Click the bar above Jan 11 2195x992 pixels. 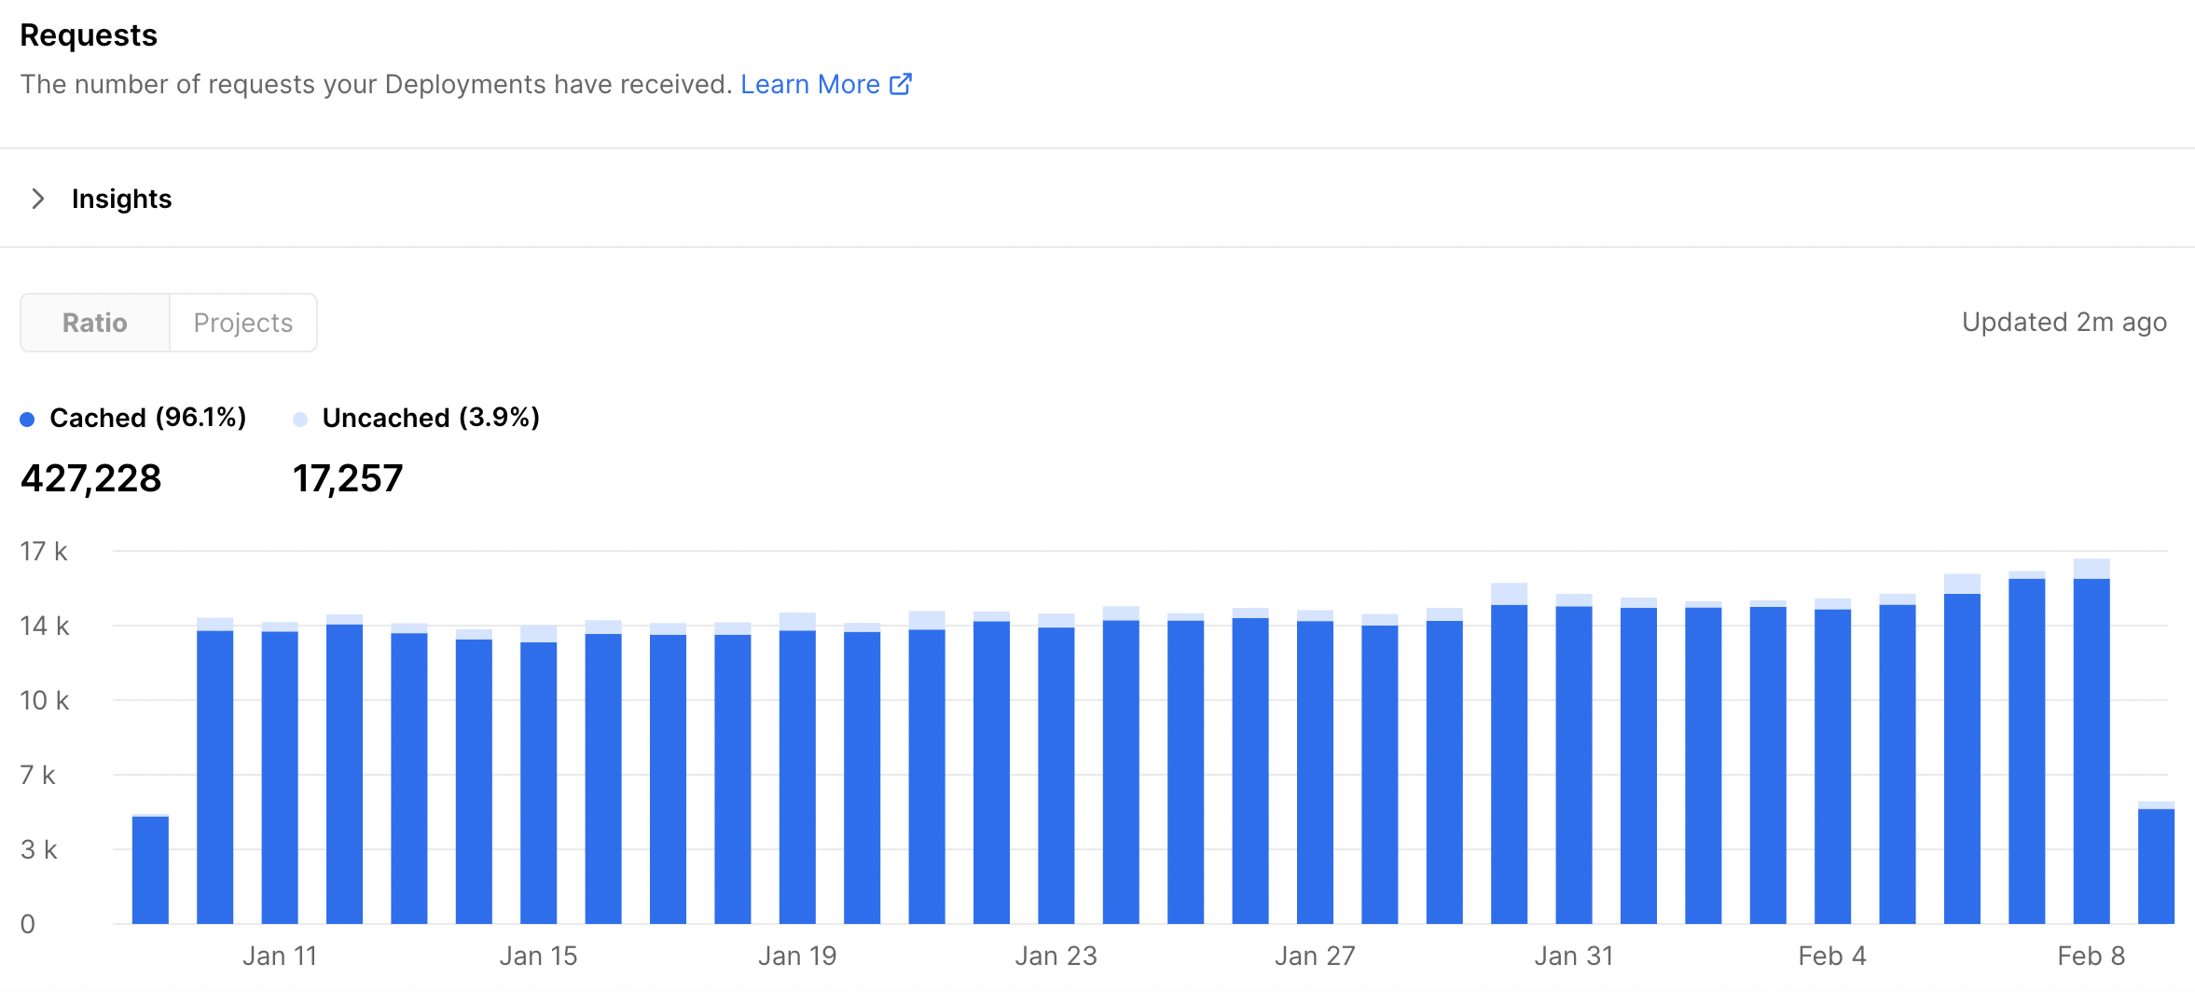pos(280,774)
